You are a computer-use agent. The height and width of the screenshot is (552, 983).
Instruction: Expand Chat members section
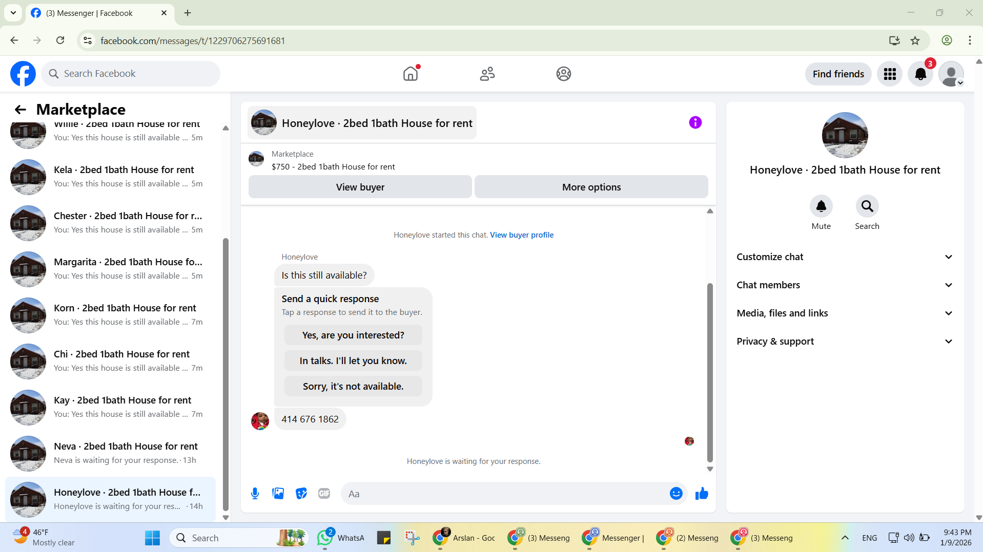[x=845, y=285]
